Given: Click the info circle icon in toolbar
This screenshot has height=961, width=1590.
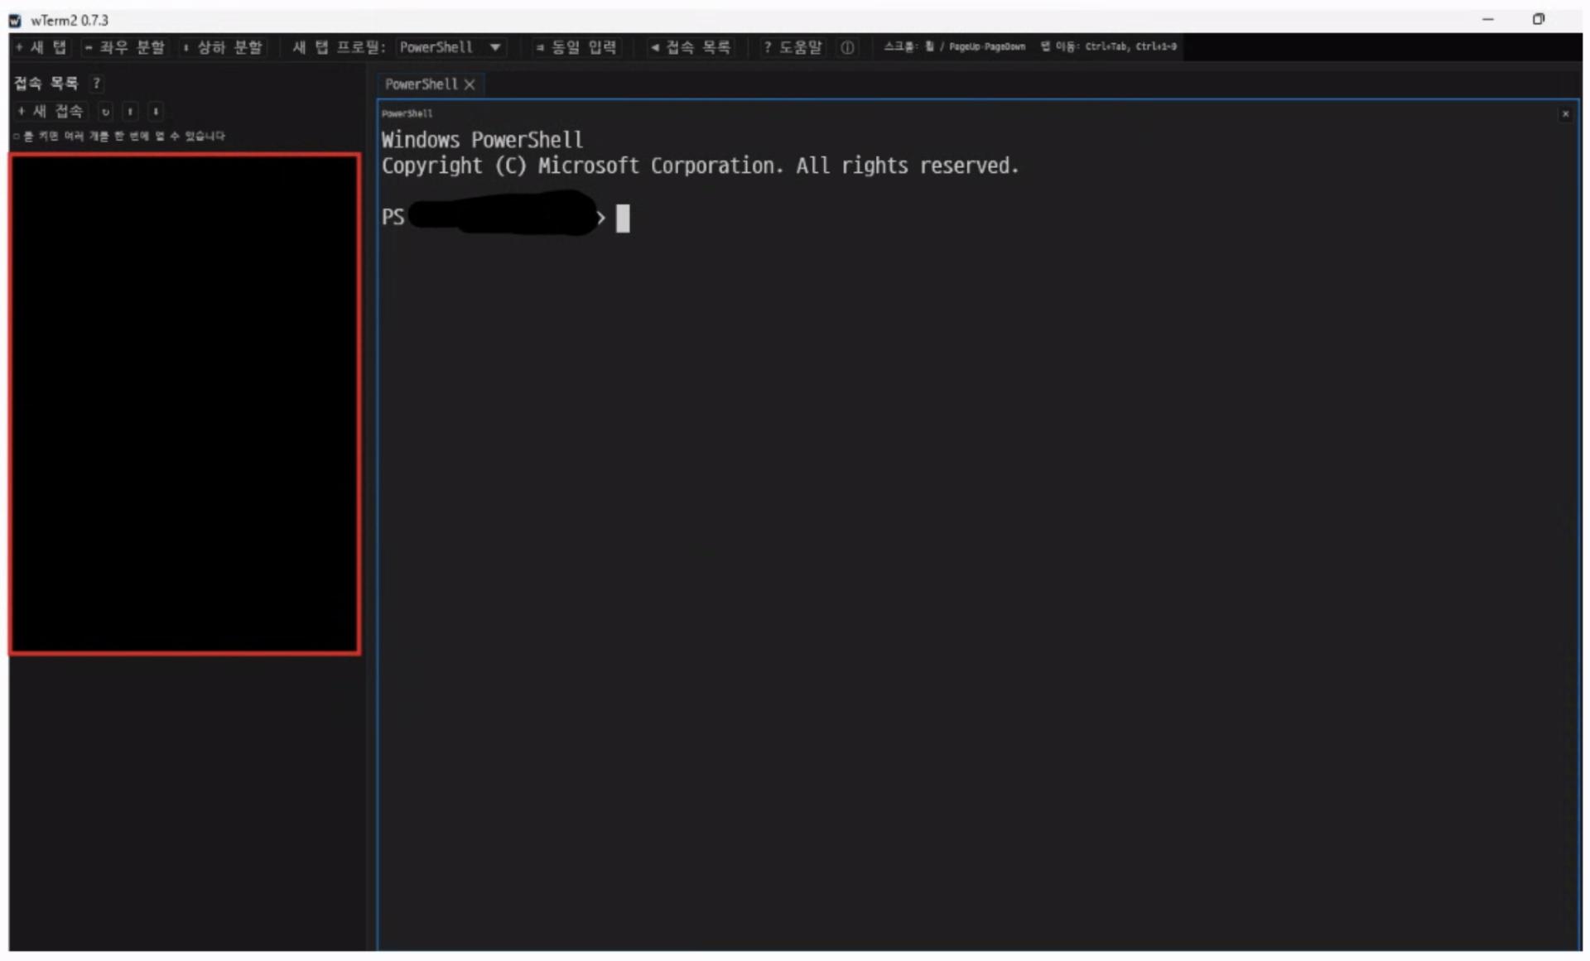Looking at the screenshot, I should pos(847,47).
